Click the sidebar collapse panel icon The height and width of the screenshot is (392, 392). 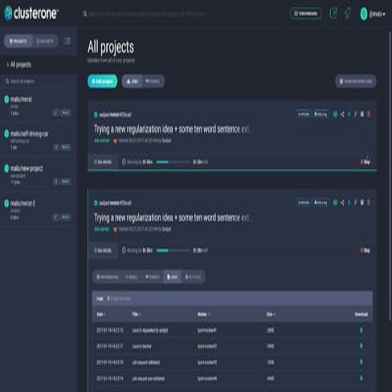tap(67, 41)
